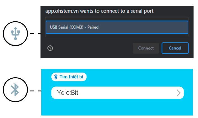Open the help question mark icon

(x=50, y=48)
